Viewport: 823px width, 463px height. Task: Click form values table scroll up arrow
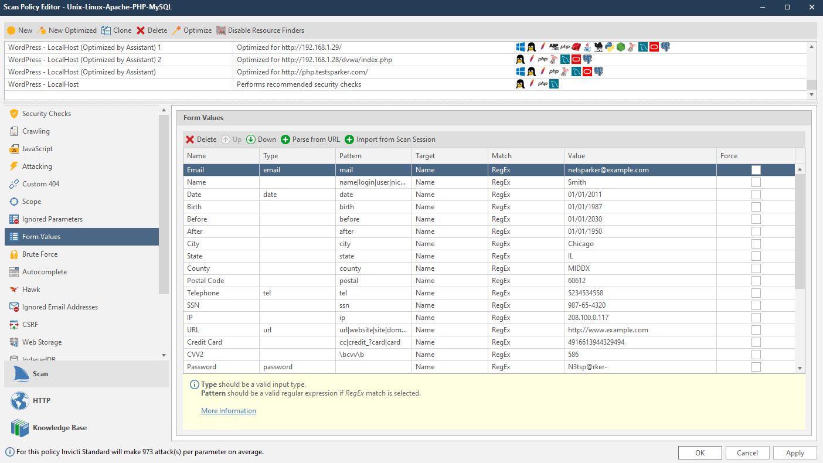(x=800, y=169)
